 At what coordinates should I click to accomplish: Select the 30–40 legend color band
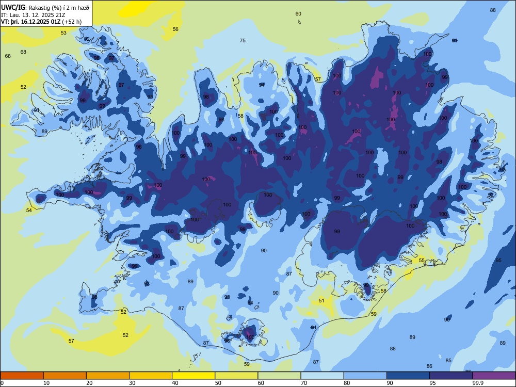(x=151, y=376)
